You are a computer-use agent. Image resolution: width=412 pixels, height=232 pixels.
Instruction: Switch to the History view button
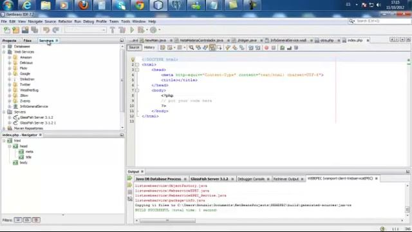coord(149,48)
